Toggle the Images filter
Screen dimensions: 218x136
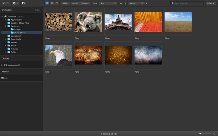coord(85,3)
